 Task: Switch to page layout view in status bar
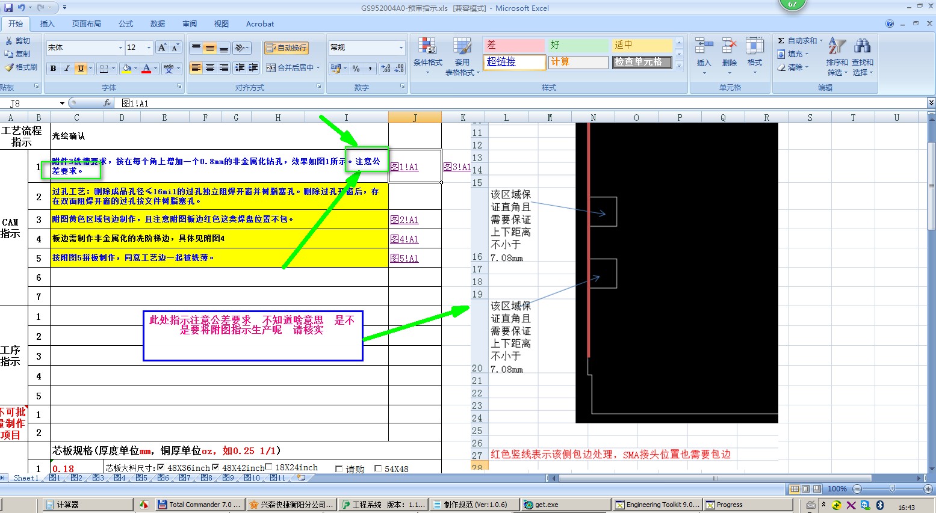click(805, 489)
